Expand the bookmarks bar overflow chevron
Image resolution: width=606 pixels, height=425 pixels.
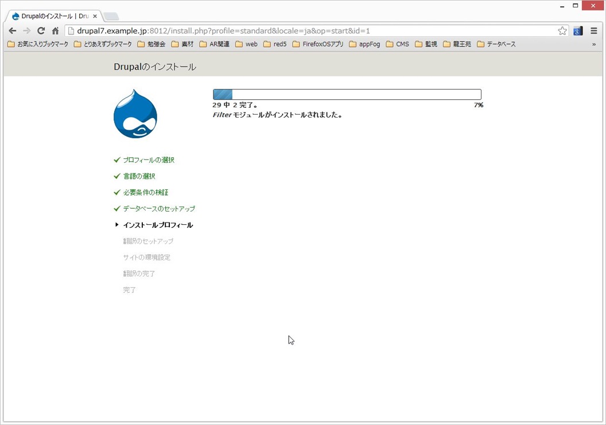point(594,44)
